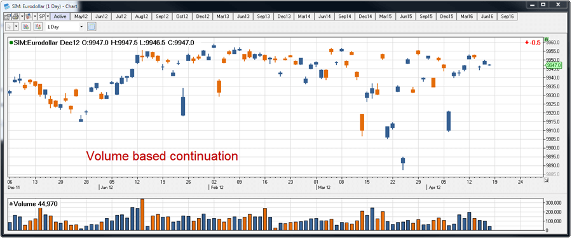Click the green 9947.0 current price label

click(x=554, y=65)
